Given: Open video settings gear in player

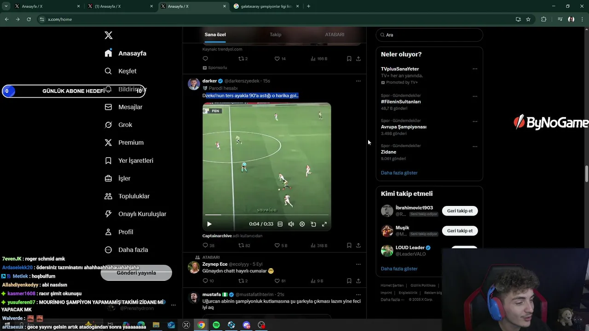Looking at the screenshot, I should pyautogui.click(x=302, y=224).
